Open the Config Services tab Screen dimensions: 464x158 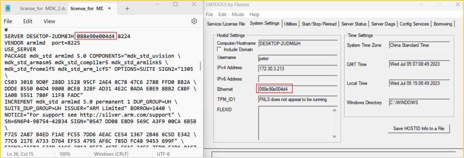click(414, 24)
